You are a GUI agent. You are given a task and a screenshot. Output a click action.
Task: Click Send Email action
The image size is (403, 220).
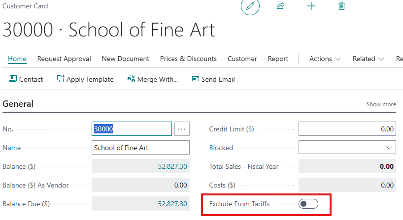(213, 79)
